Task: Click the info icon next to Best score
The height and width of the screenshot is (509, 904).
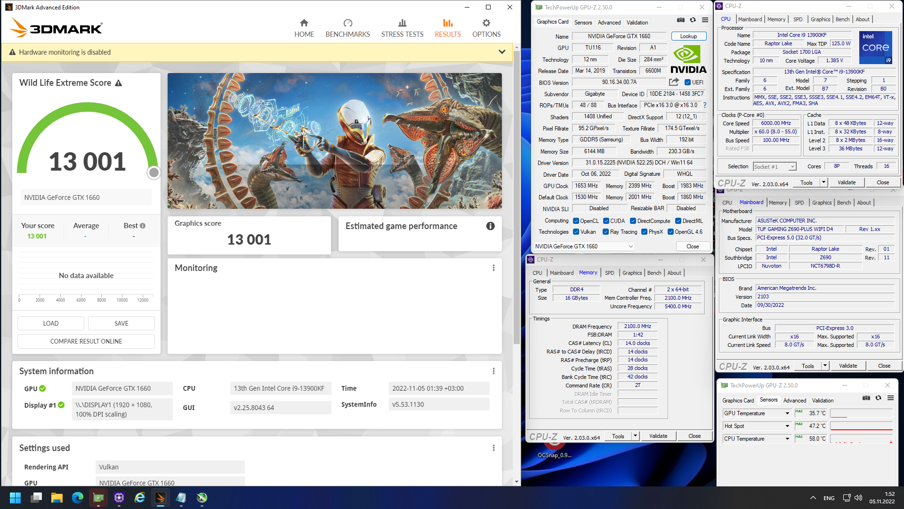Action: coord(143,226)
